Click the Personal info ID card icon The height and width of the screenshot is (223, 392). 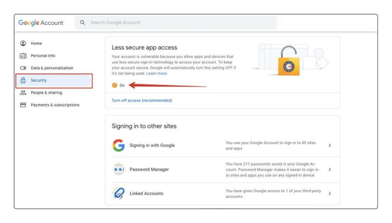pyautogui.click(x=23, y=56)
